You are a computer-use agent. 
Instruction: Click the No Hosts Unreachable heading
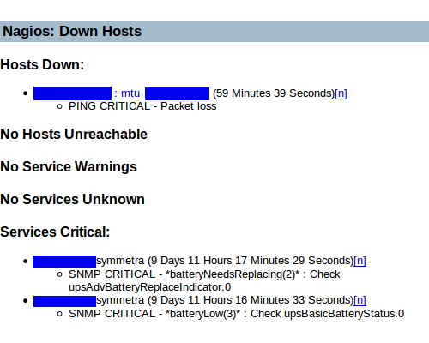74,134
